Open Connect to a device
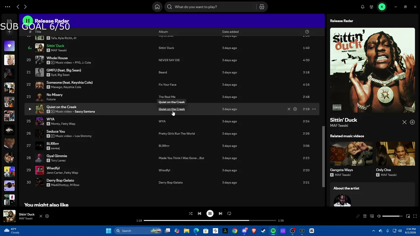This screenshot has height=236, width=420. pos(372,216)
